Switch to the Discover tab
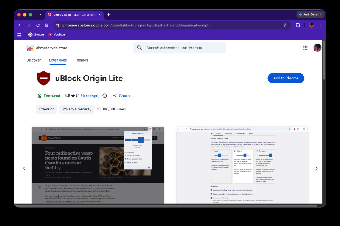 click(34, 60)
